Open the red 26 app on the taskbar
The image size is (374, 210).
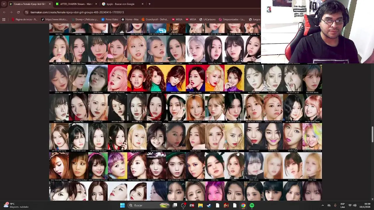coord(192,205)
